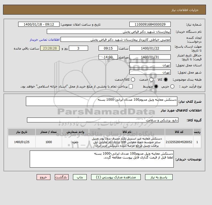Click the خروج exit button
This screenshot has height=205, width=212.
[x=44, y=177]
